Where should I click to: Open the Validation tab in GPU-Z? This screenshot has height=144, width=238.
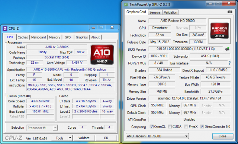point(170,12)
